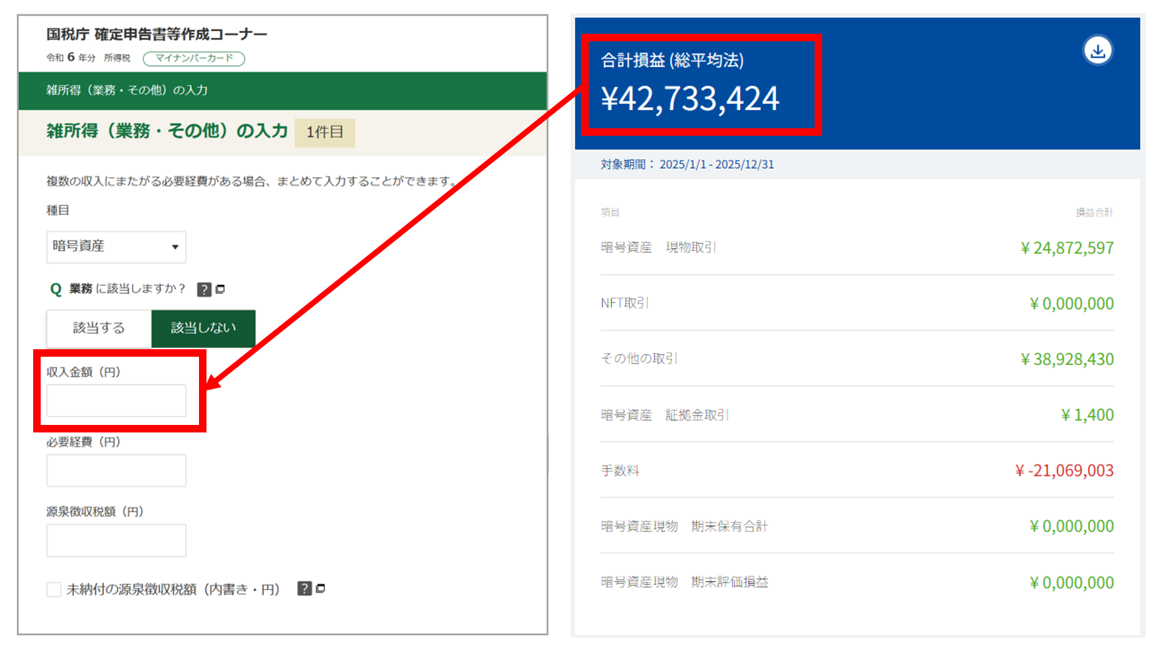
Task: Click the マイナンバーカード badge
Action: [x=194, y=58]
